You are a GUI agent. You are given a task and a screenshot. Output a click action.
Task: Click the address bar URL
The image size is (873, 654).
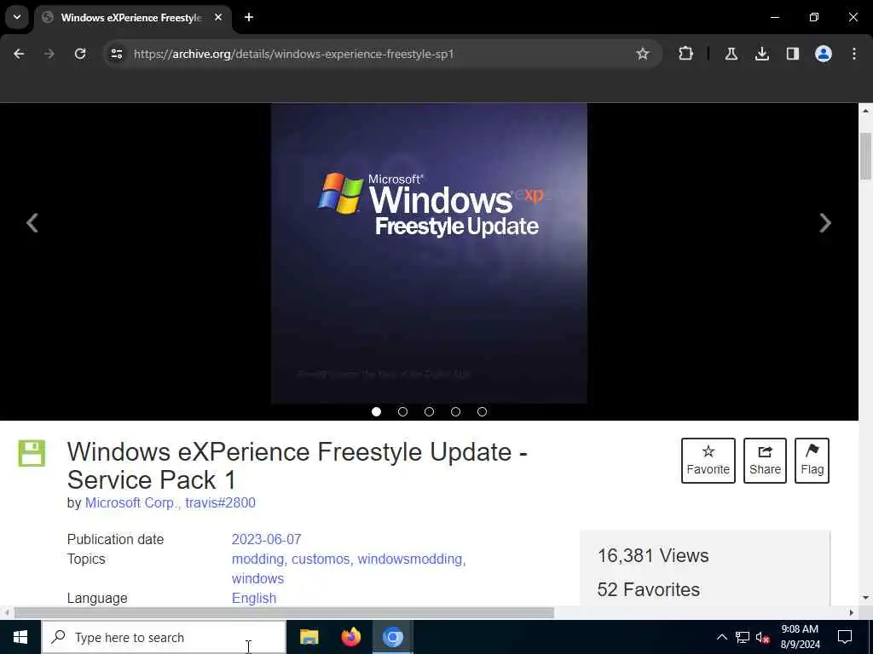tap(294, 54)
